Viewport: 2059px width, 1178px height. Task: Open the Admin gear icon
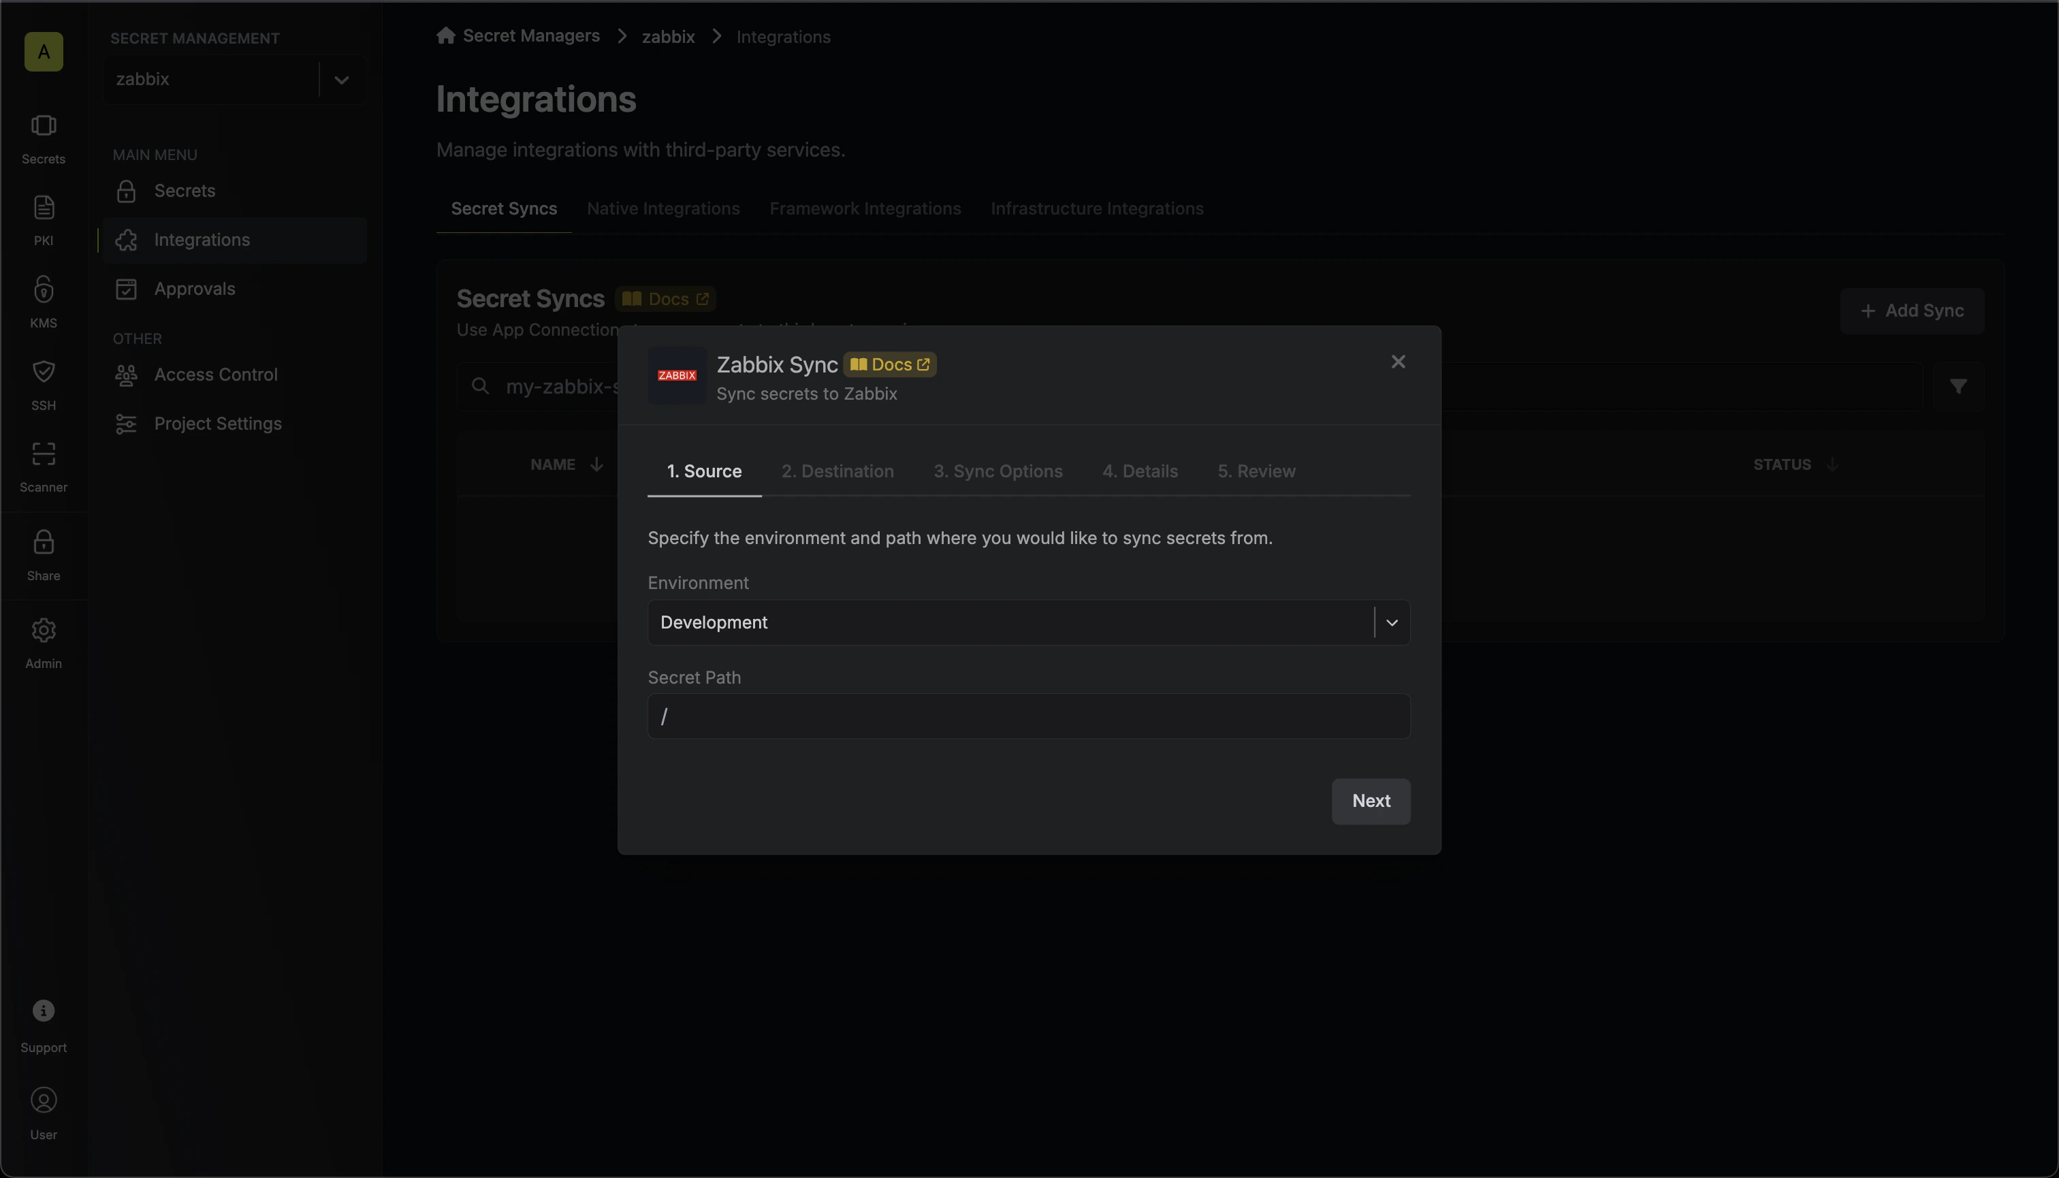[44, 631]
